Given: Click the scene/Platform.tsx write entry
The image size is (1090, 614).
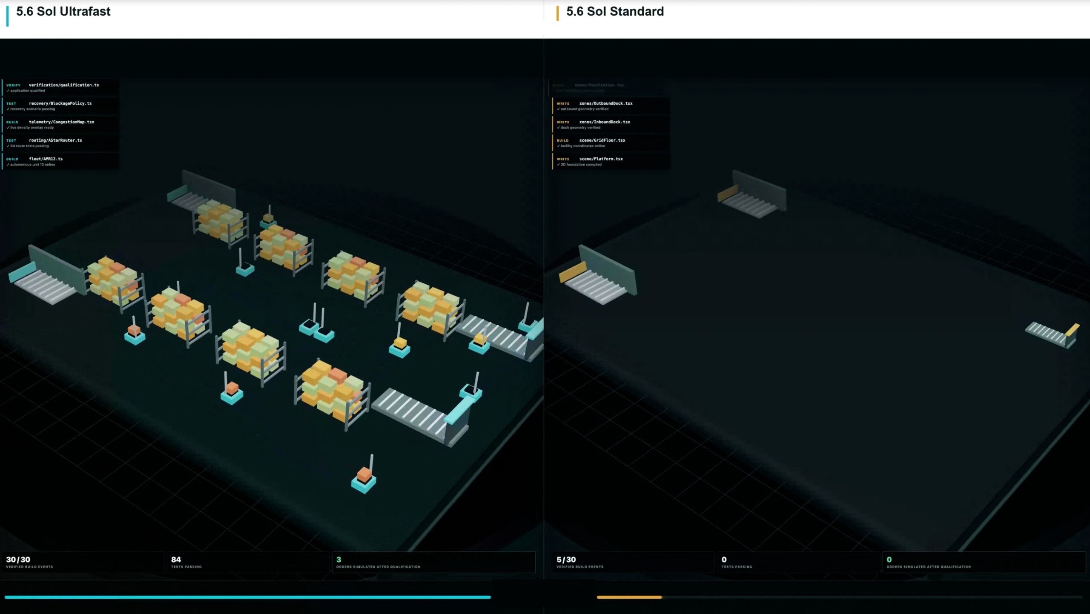Looking at the screenshot, I should [611, 161].
